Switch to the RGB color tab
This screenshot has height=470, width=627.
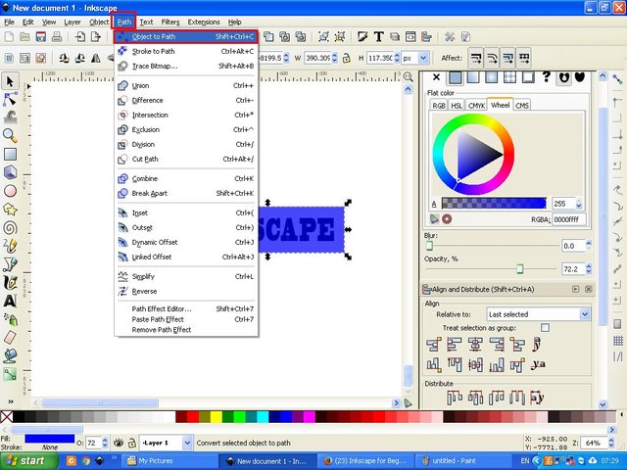click(439, 106)
